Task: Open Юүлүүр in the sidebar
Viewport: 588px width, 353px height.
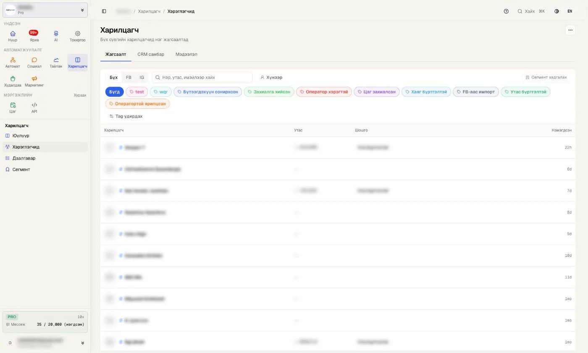Action: (45, 136)
